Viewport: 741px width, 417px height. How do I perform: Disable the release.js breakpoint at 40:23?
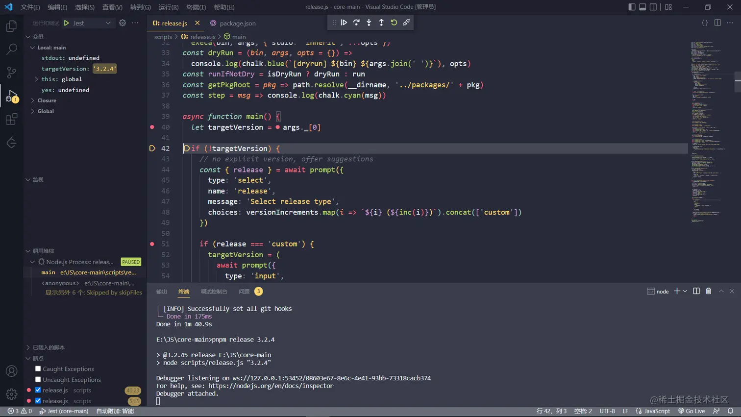38,390
